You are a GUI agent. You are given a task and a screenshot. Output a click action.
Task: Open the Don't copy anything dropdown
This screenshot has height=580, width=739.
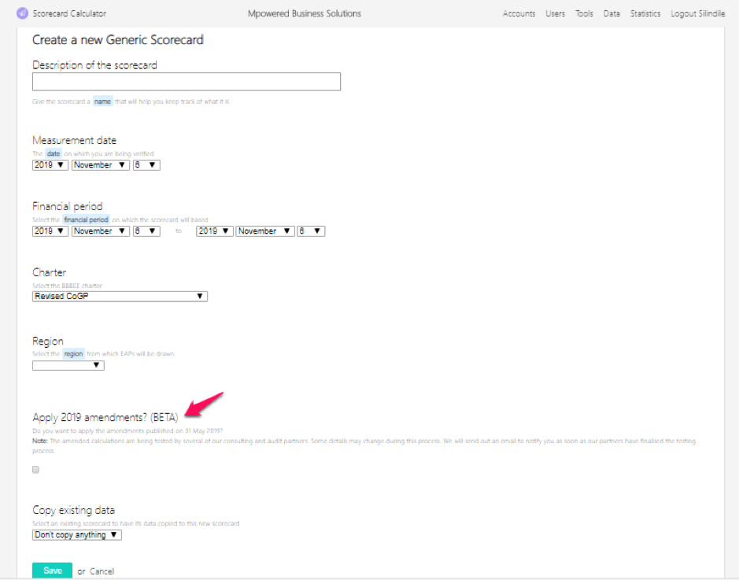click(x=77, y=535)
